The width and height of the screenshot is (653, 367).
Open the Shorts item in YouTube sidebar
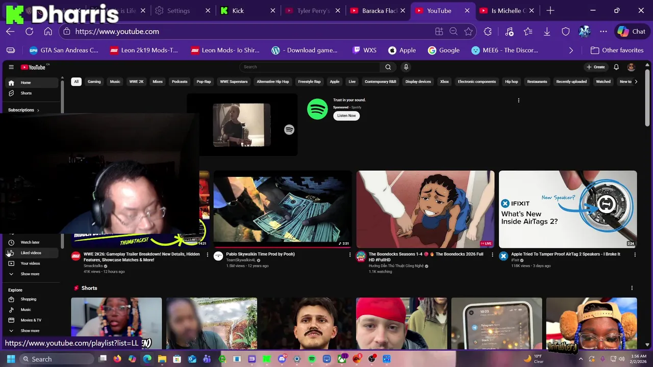(32, 93)
